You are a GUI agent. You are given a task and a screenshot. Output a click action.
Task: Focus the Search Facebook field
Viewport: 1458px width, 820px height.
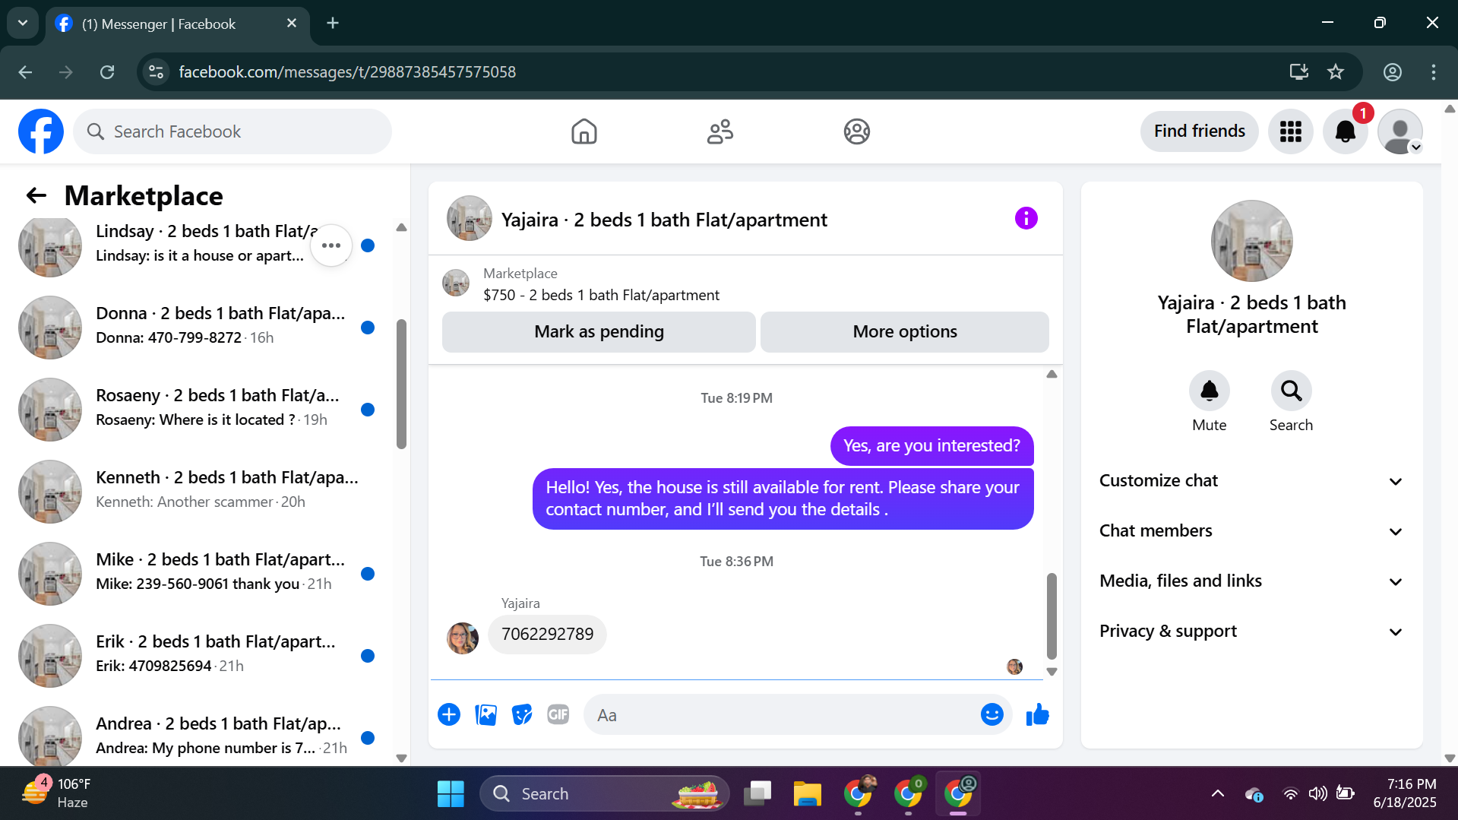(x=232, y=131)
